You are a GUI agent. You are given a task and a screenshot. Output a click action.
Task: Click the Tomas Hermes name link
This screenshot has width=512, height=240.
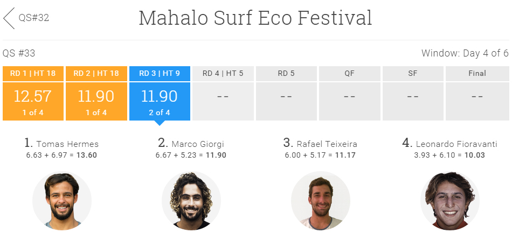[x=67, y=144]
